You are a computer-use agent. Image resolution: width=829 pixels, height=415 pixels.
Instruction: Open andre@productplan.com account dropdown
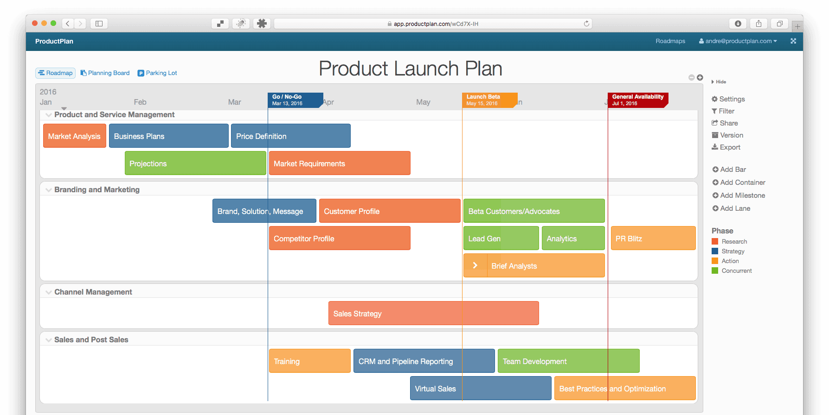click(x=738, y=41)
